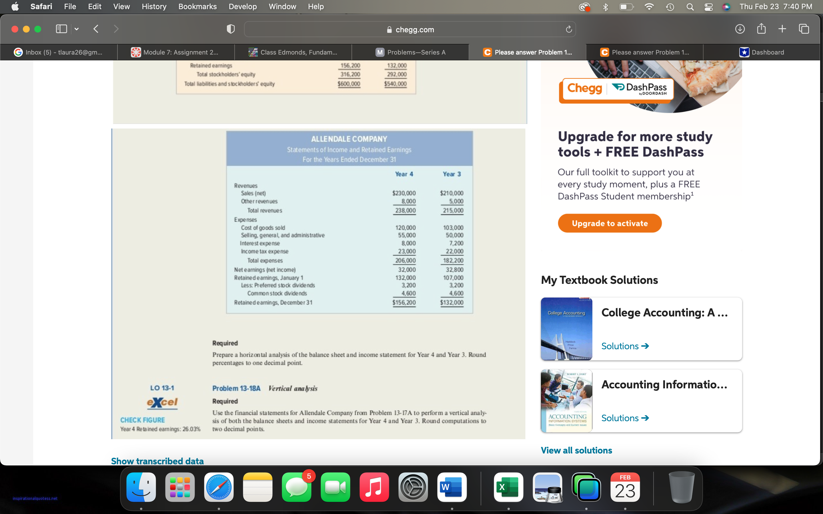Click the Share icon
Screen dimensions: 823x514
coord(761,29)
